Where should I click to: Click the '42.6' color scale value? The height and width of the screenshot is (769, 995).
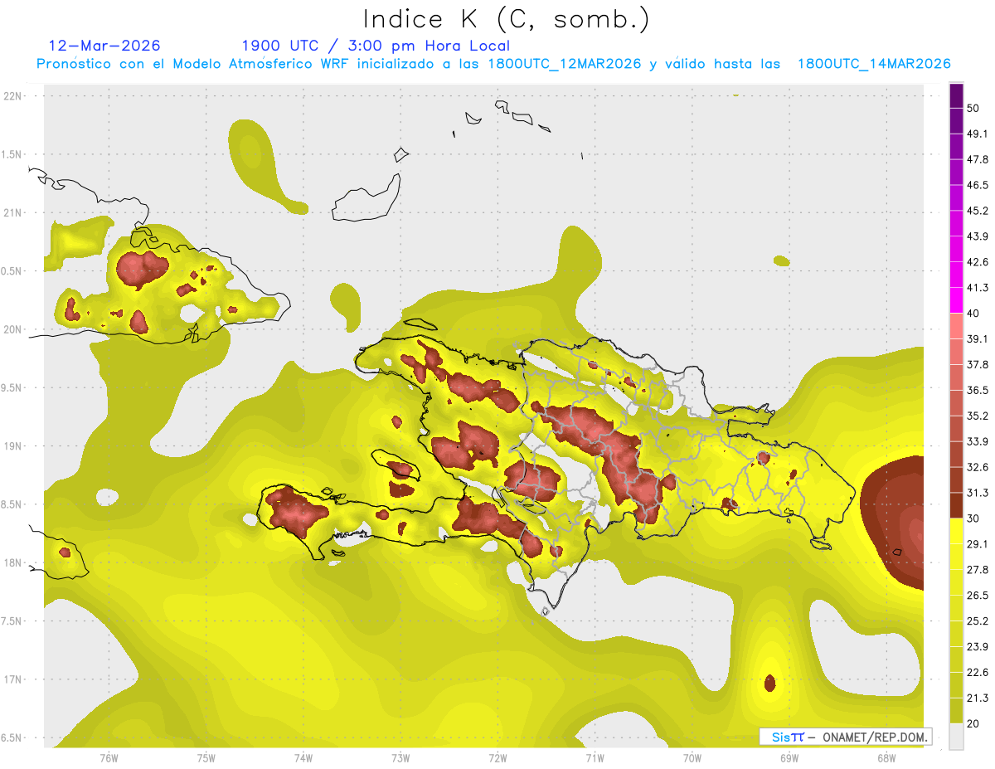[978, 263]
